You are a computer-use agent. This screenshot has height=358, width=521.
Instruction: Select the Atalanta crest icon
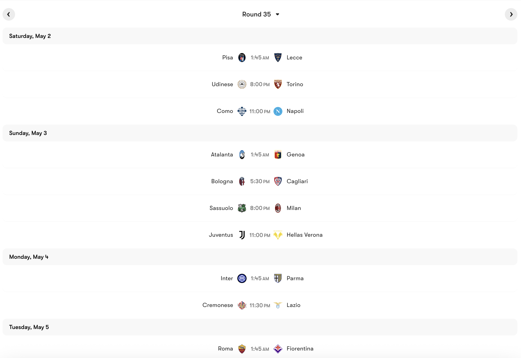point(242,154)
